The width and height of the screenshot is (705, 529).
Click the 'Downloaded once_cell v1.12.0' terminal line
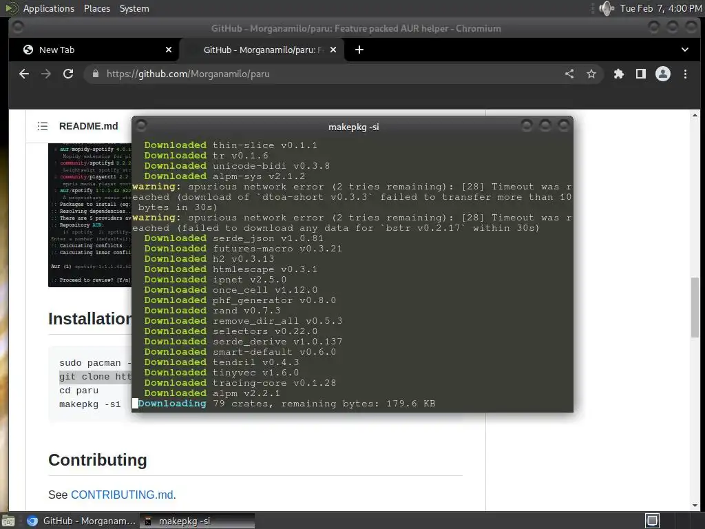click(231, 290)
